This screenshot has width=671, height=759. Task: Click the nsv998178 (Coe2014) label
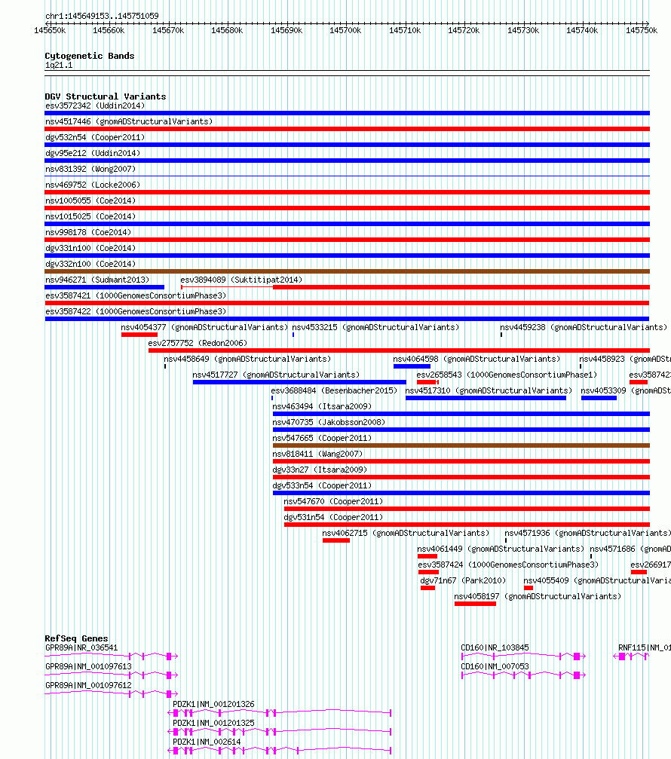[x=88, y=232]
